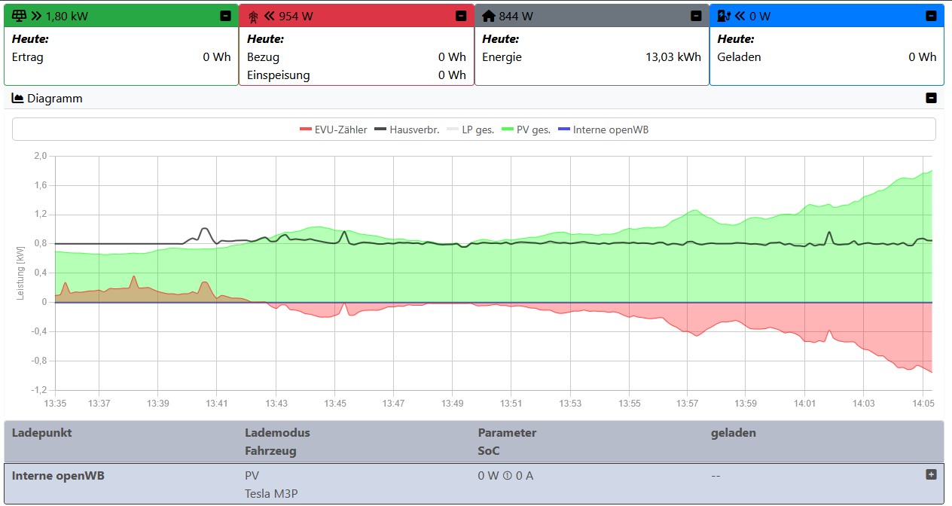The width and height of the screenshot is (952, 506).
Task: Hide the Hausverbr. line via legend
Action: pyautogui.click(x=407, y=130)
